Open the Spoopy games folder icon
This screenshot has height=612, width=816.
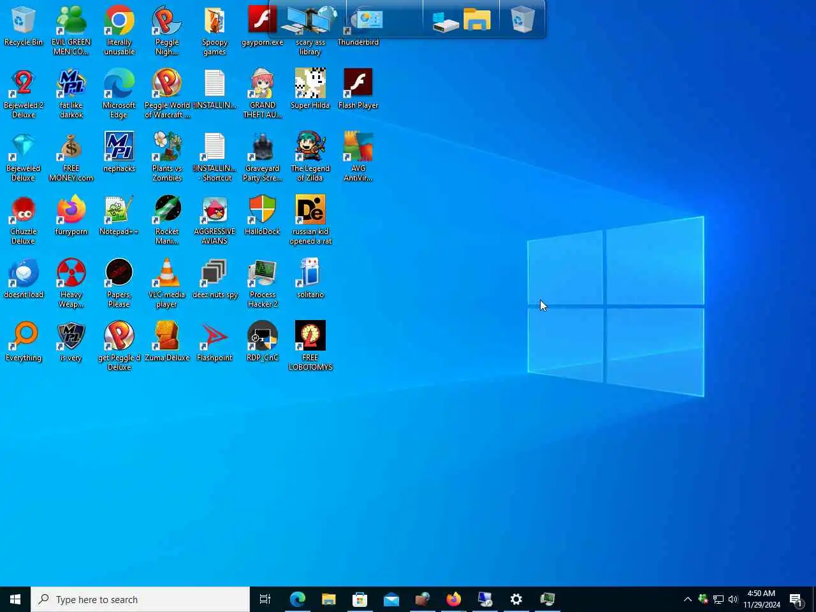pos(215,30)
